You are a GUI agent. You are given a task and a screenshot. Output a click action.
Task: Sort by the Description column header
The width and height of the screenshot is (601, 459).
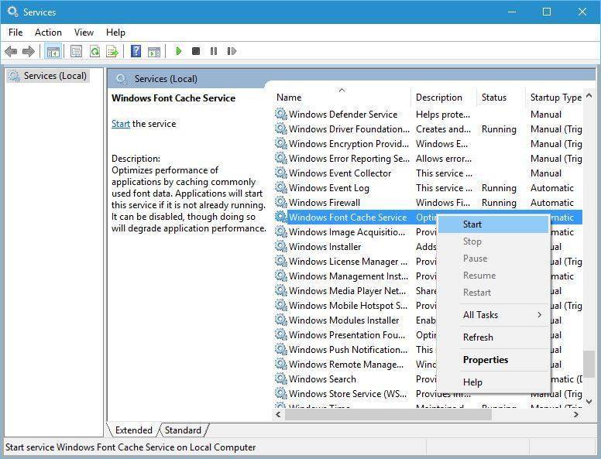tap(444, 98)
